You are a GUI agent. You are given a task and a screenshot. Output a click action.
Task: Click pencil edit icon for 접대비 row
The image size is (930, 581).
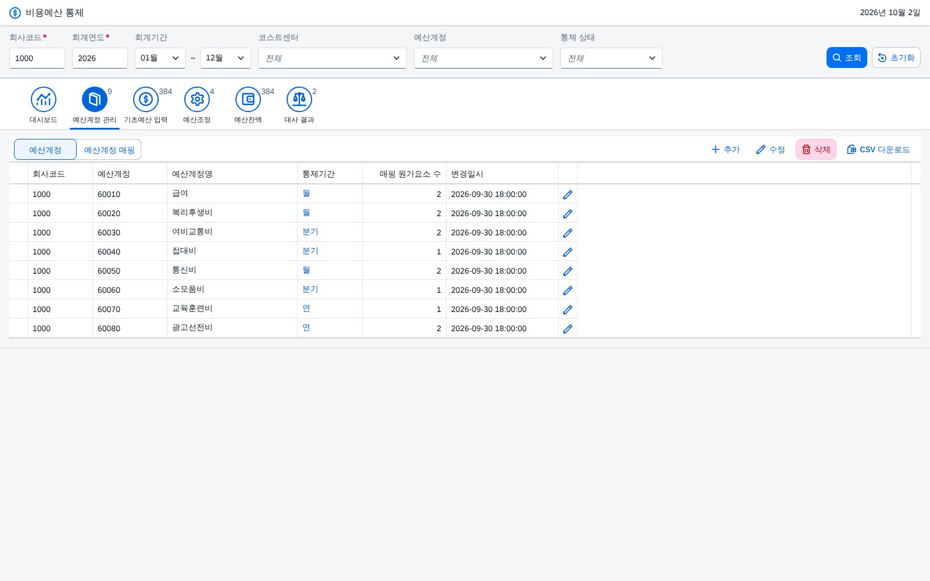tap(568, 252)
